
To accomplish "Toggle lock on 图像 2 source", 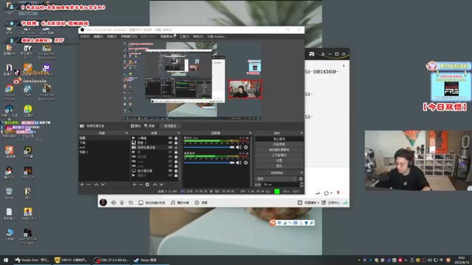I will click(x=176, y=143).
